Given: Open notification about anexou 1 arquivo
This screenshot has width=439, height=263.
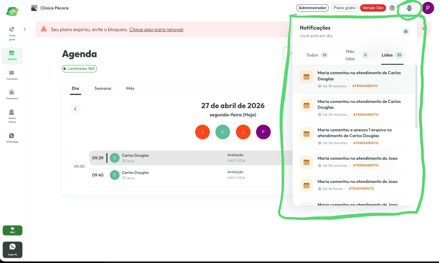Looking at the screenshot, I should pyautogui.click(x=354, y=136).
